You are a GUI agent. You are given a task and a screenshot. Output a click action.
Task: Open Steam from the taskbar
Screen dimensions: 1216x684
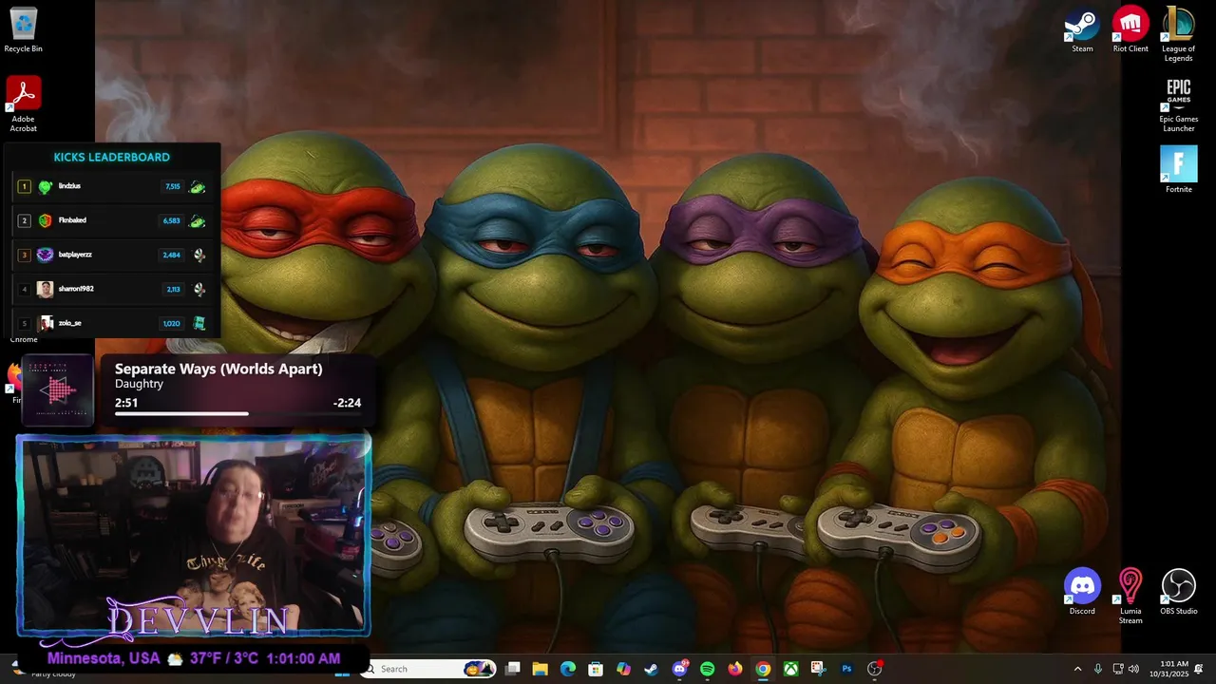651,669
